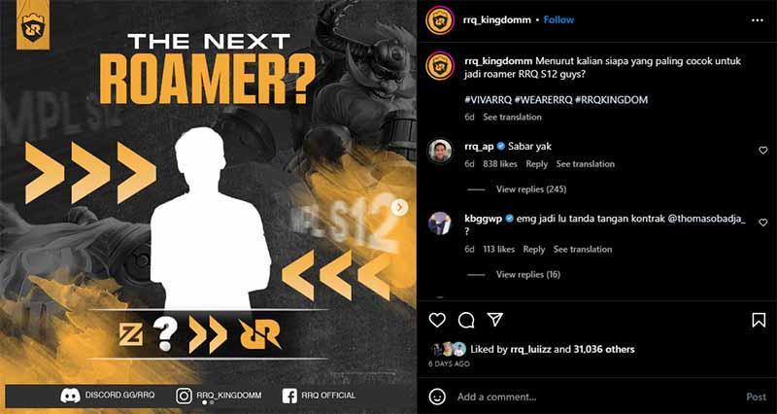Open rrq_ap commenter avatar
Screen dimensions: 777x414
[440, 151]
